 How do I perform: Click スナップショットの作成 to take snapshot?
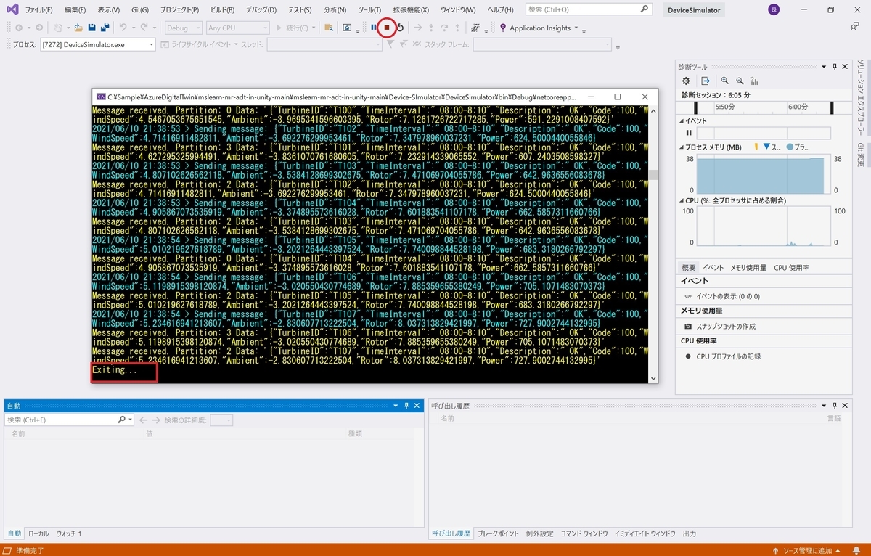726,327
